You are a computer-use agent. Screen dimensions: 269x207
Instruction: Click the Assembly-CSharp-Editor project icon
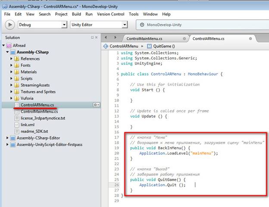[13, 138]
